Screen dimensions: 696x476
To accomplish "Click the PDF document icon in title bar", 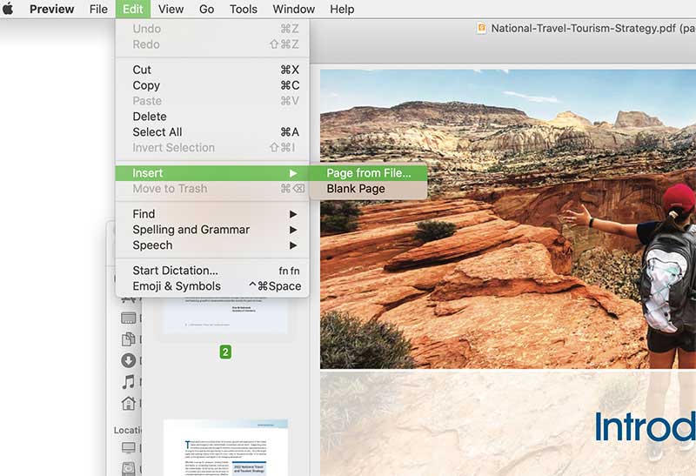I will [x=481, y=28].
